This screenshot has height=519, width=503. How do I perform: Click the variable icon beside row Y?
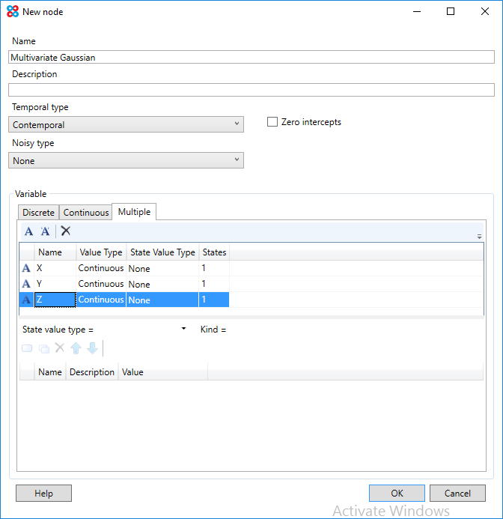26,284
